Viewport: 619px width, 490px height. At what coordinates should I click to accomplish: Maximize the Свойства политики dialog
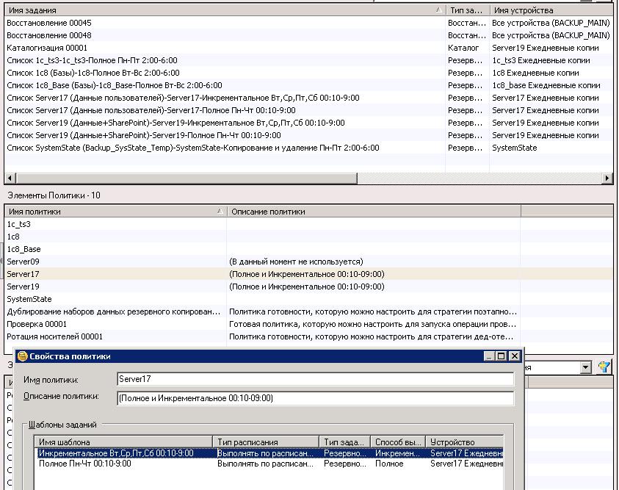501,356
